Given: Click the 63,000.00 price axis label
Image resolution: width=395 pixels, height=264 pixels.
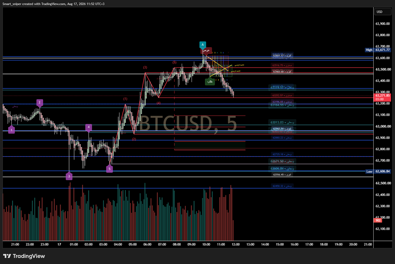Looking at the screenshot, I should [x=382, y=126].
